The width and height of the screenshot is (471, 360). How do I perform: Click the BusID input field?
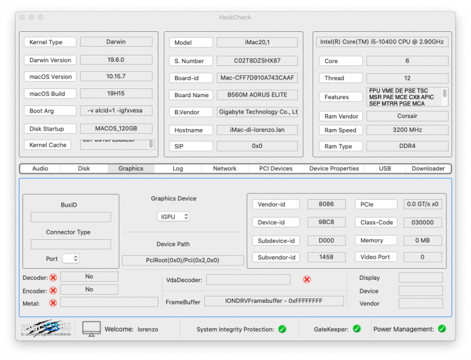(71, 217)
